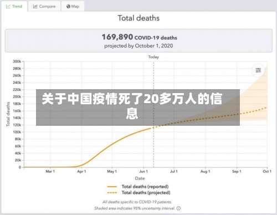
Task: Click the May 1 axis label
Action: [x=112, y=171]
